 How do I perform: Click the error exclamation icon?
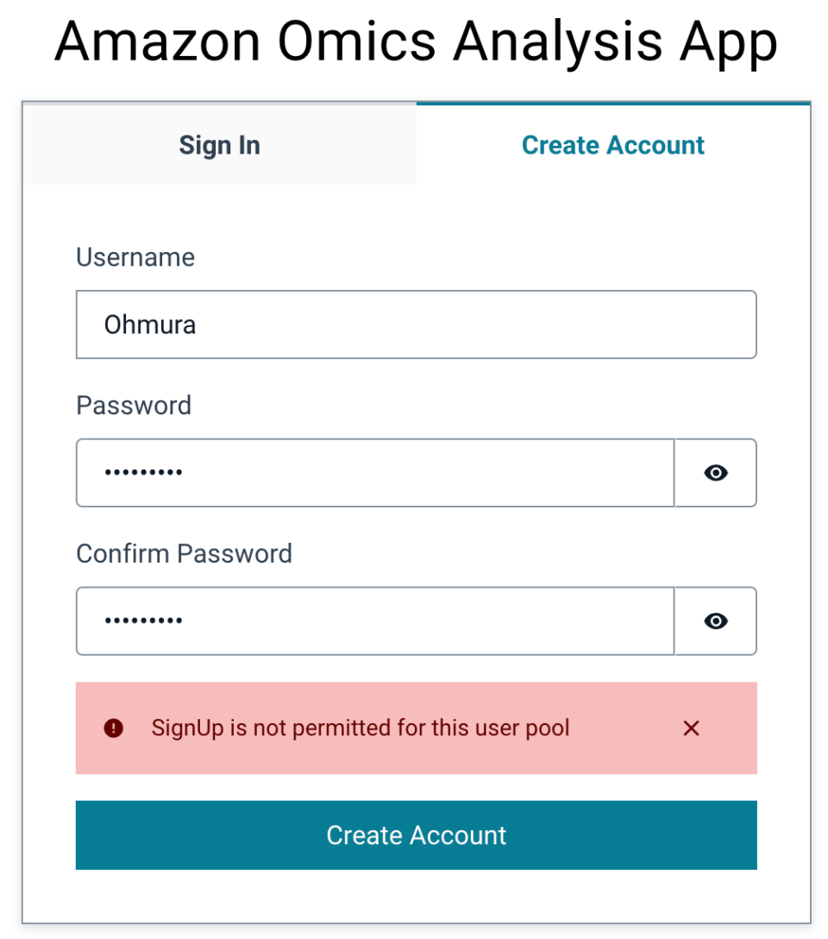(x=113, y=728)
